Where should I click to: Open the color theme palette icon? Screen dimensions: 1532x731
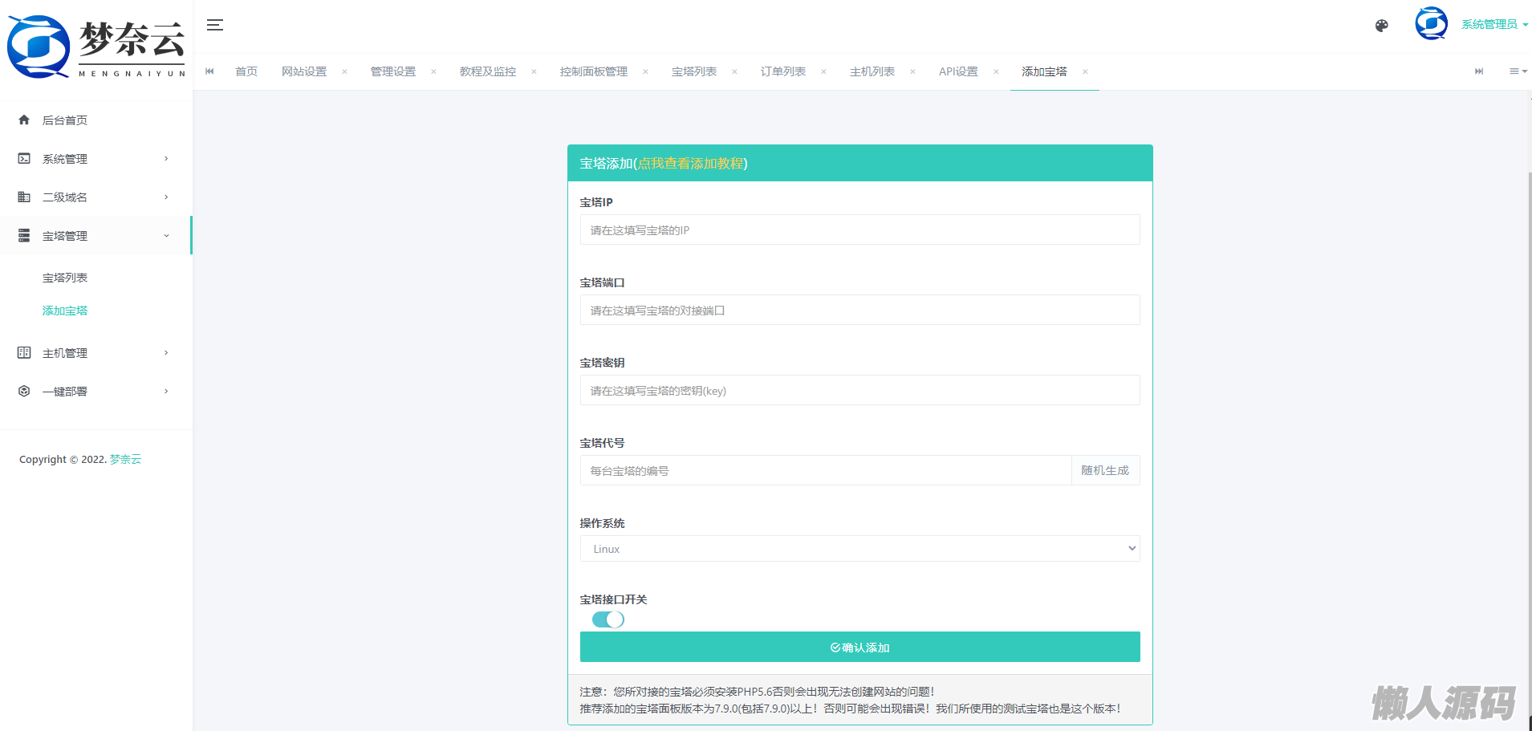point(1381,26)
